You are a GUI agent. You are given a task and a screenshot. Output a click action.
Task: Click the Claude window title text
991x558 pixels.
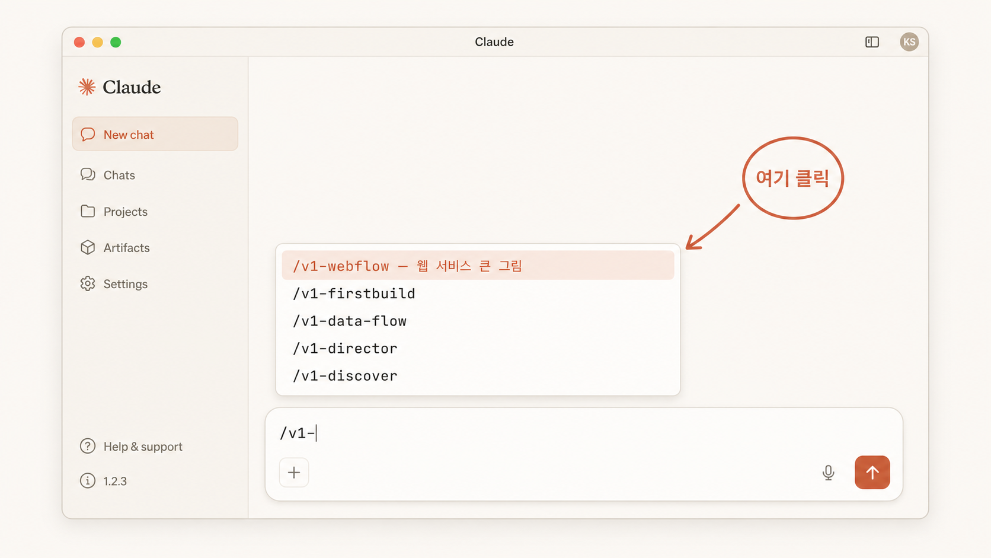pyautogui.click(x=494, y=42)
